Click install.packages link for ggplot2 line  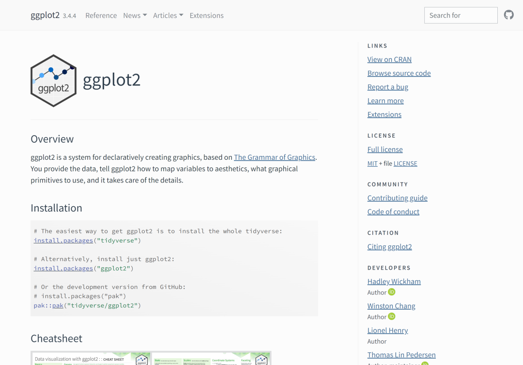63,268
